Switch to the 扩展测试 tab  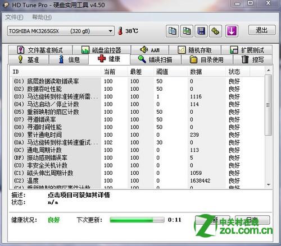click(x=247, y=50)
